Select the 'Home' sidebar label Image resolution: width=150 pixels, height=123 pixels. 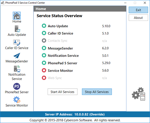tap(17, 21)
